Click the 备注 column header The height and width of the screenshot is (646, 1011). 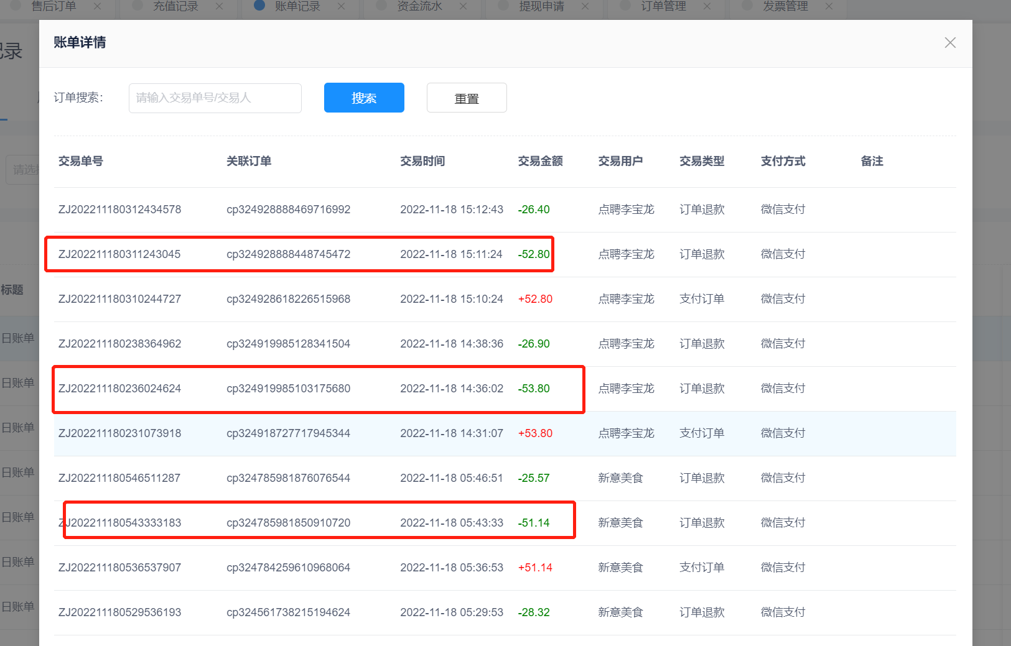click(x=872, y=161)
